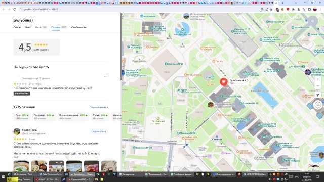Toggle the 3D map view button
This screenshot has width=324, height=182.
318,105
